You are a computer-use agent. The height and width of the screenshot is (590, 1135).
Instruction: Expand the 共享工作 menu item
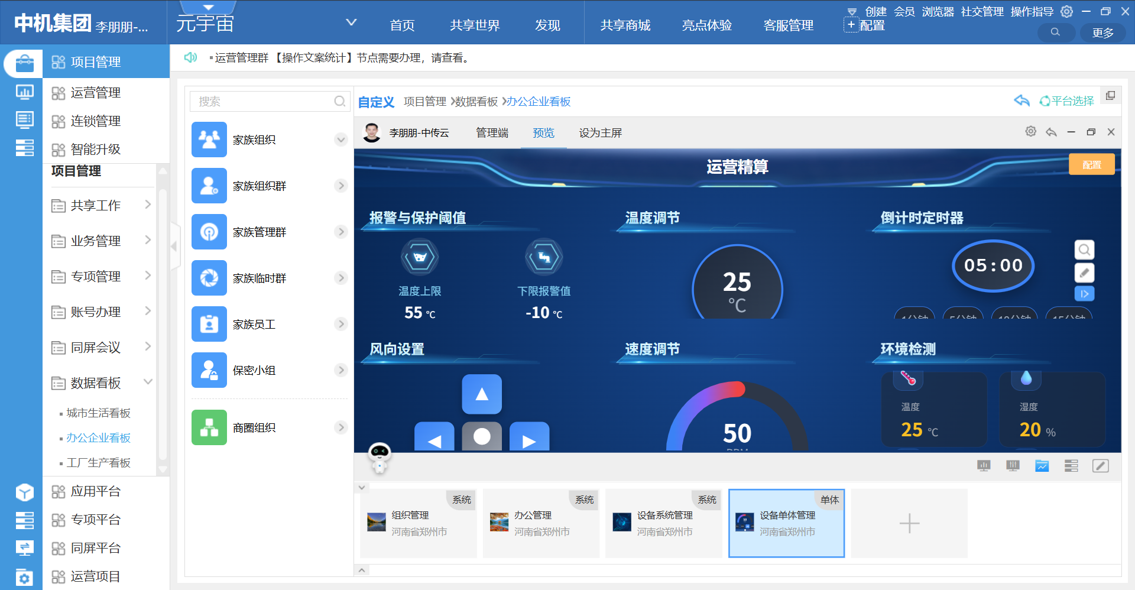point(148,205)
